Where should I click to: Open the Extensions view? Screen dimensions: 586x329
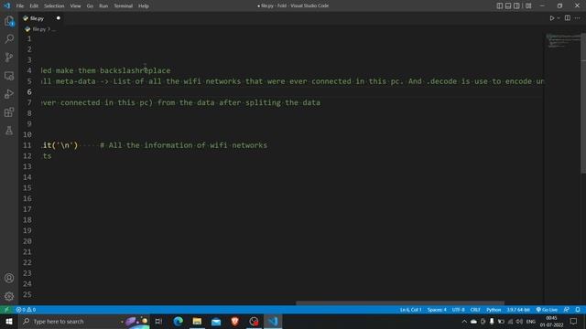[x=9, y=112]
